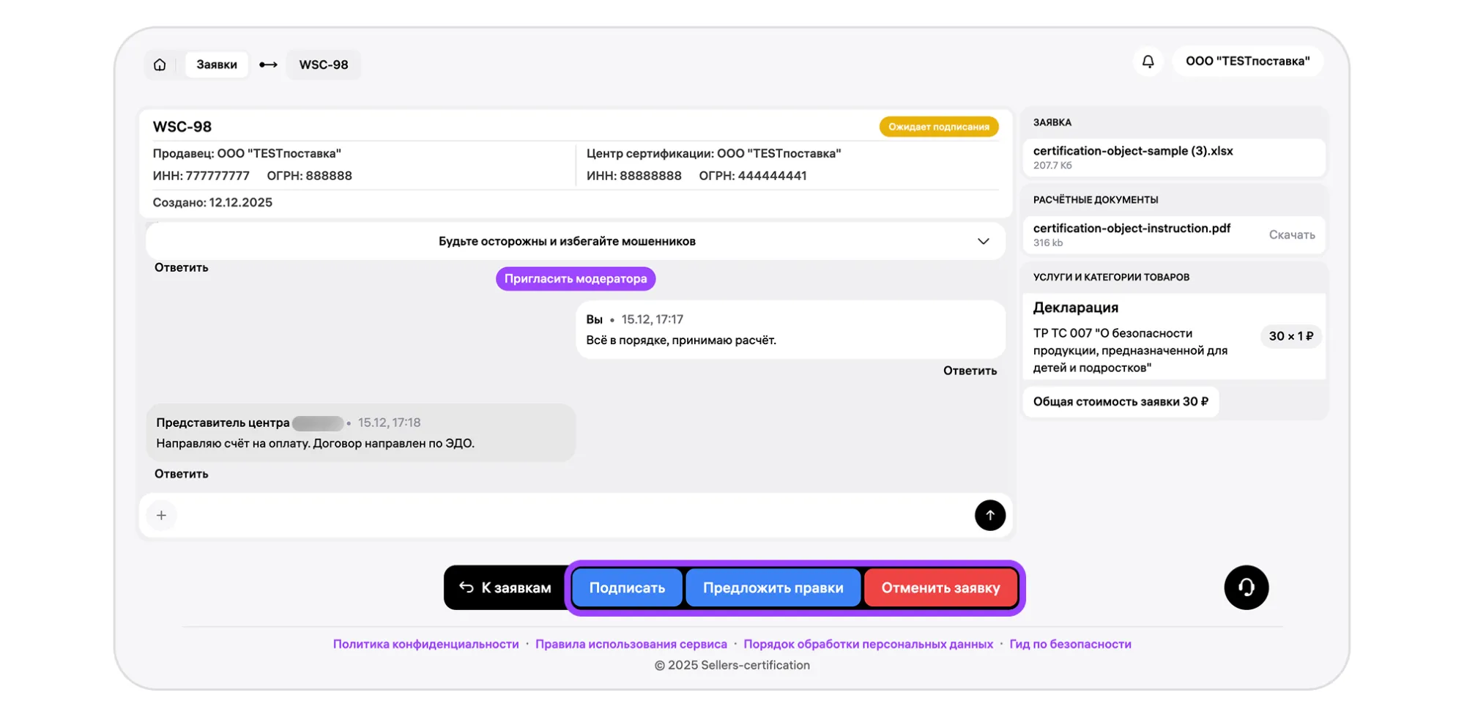Select the WSC-98 breadcrumb item
Viewport: 1464px width, 717px height.
point(323,64)
